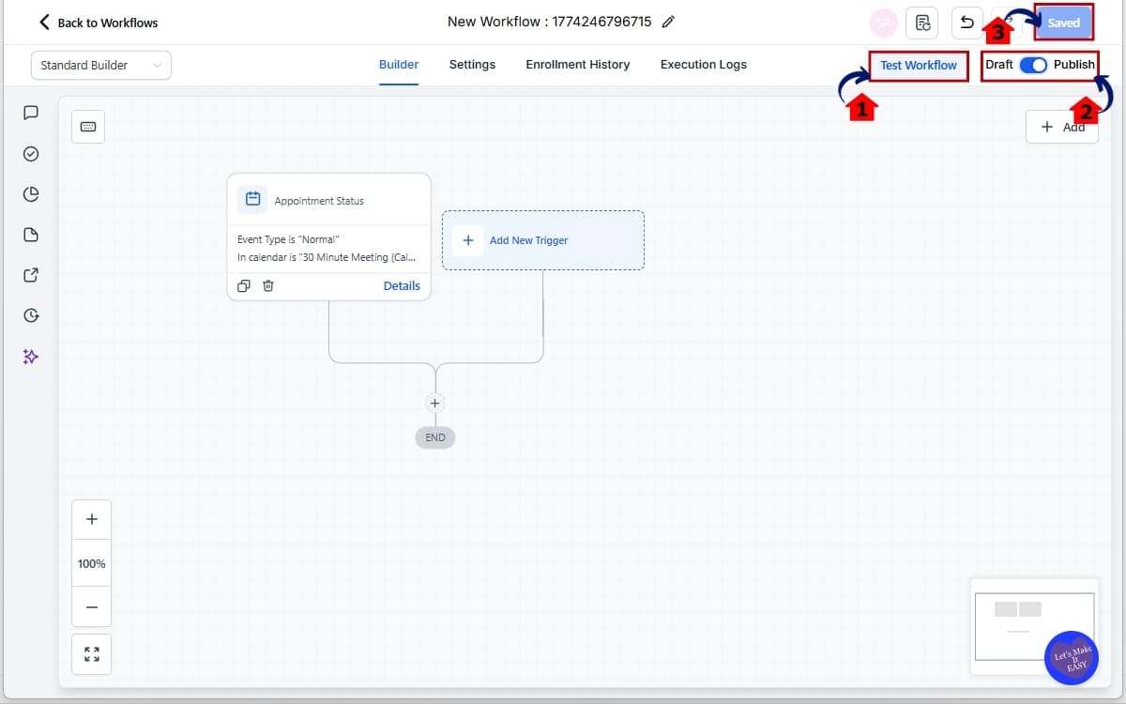The image size is (1126, 704).
Task: Open Details link on Appointment Status card
Action: pyautogui.click(x=402, y=285)
